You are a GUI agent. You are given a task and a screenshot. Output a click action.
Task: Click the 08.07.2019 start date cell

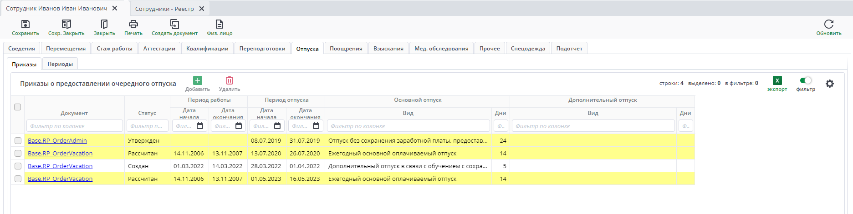pos(267,141)
